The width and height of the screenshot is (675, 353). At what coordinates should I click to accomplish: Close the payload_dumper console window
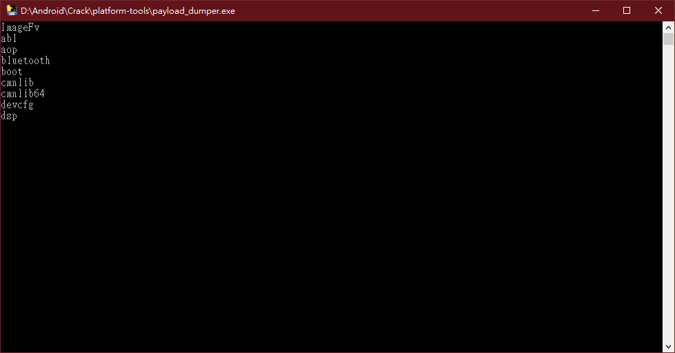pos(658,10)
